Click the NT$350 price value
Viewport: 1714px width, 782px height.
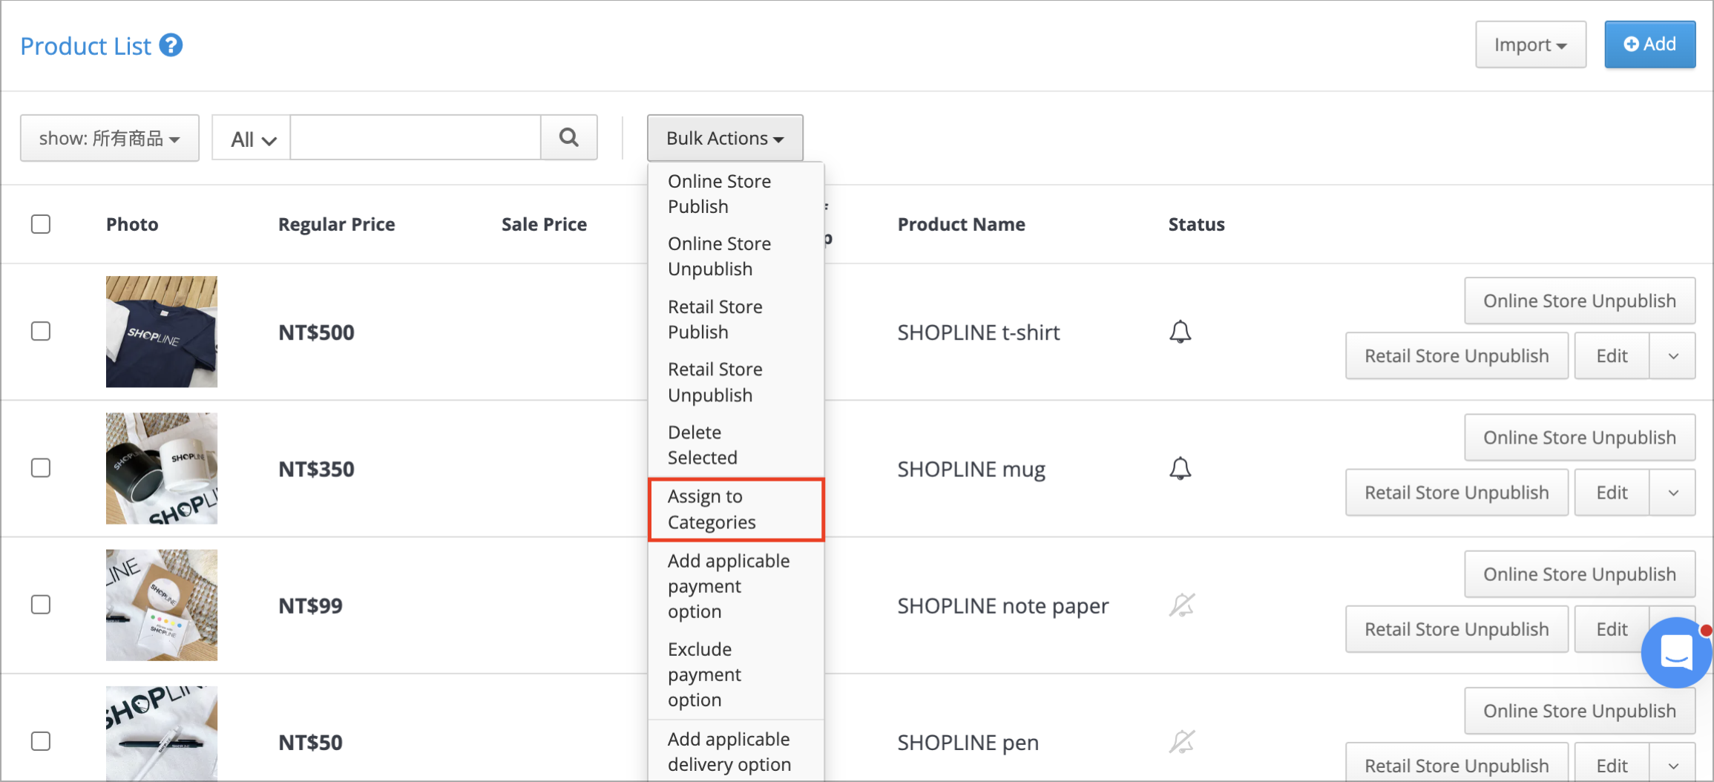coord(316,469)
